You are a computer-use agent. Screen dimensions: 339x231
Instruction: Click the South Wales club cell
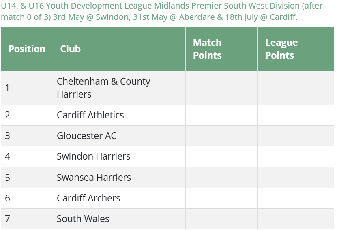tap(83, 219)
